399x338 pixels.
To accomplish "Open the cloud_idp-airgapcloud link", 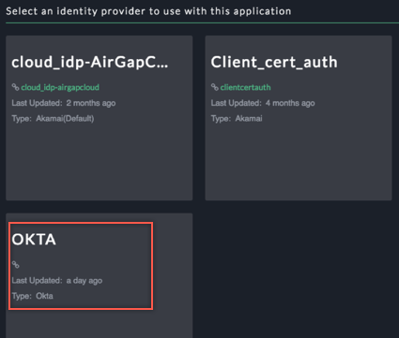I will coord(60,87).
